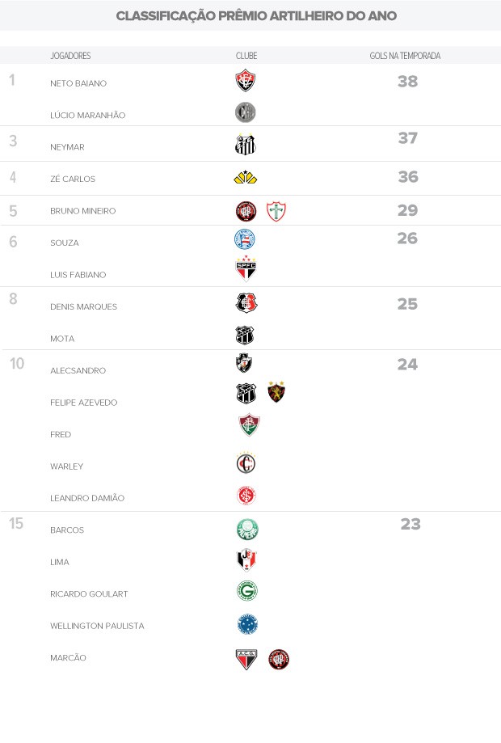Click the Fluminense crest beside Fred
Image resolution: width=501 pixels, height=743 pixels.
tap(249, 425)
